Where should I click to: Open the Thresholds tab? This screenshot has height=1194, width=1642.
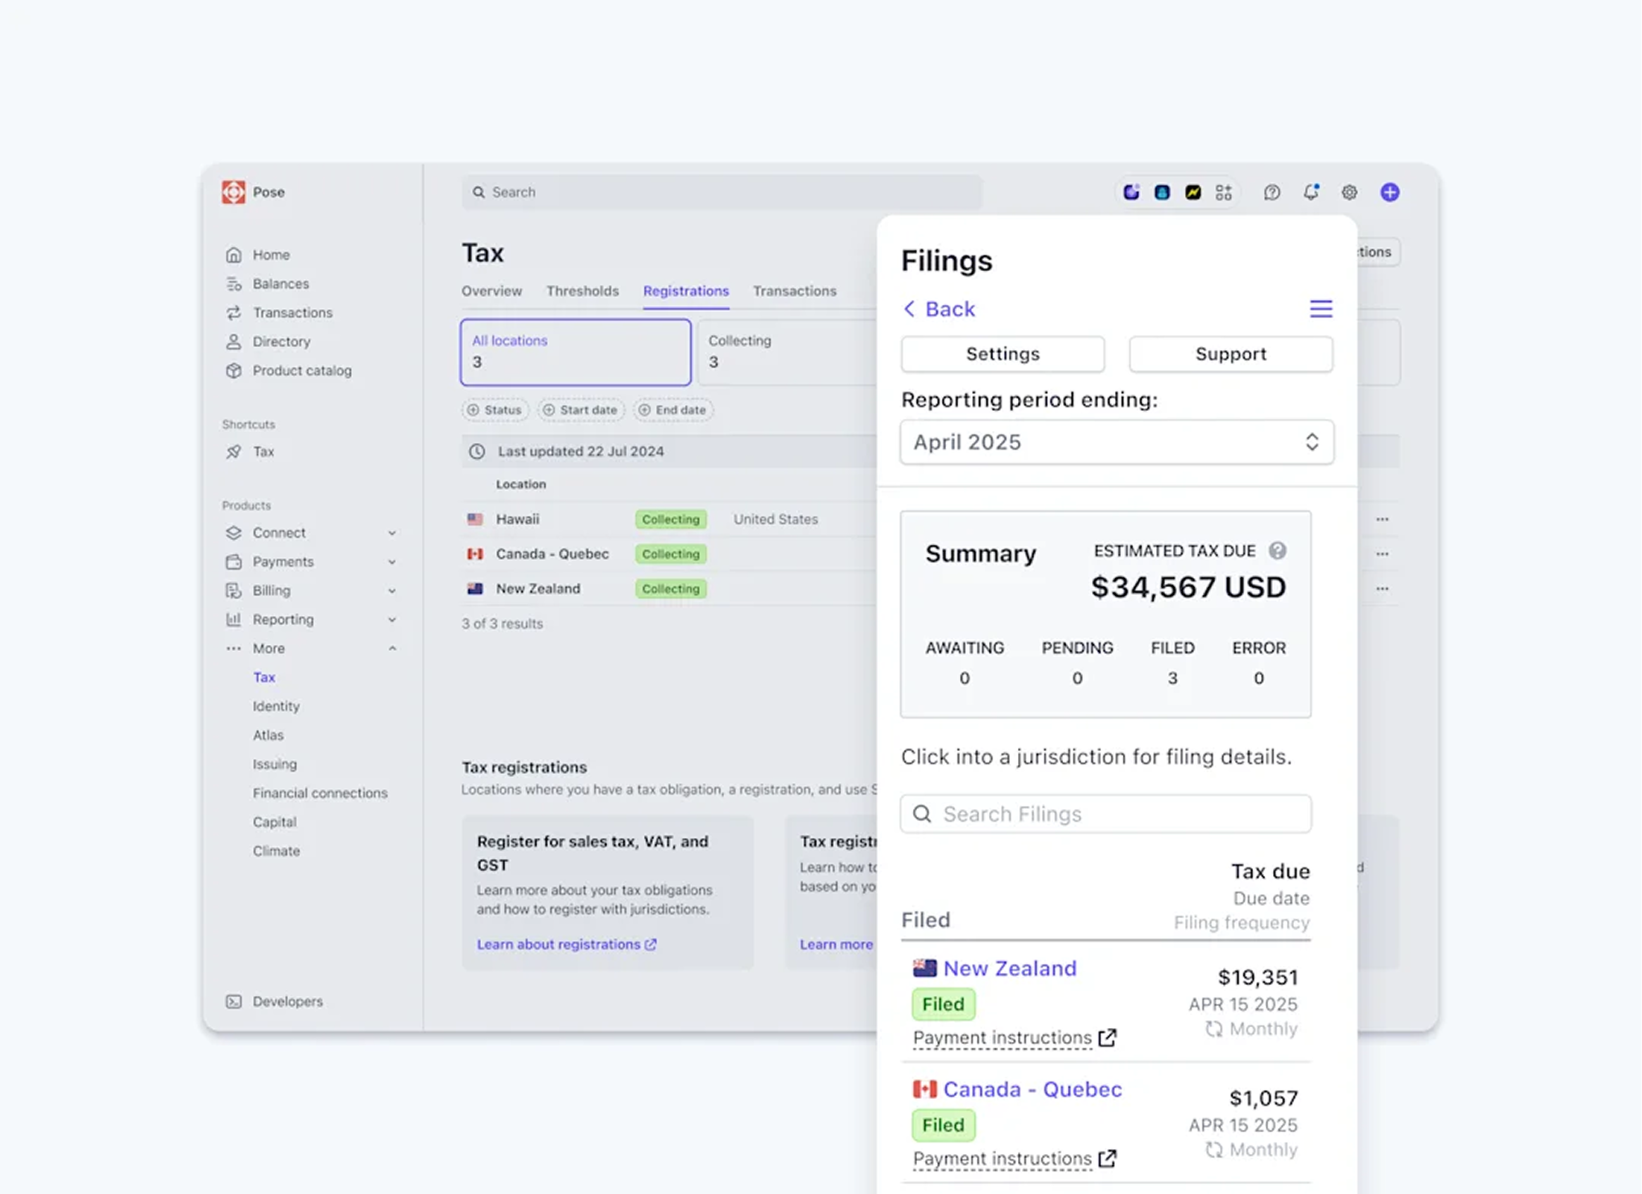click(x=582, y=291)
